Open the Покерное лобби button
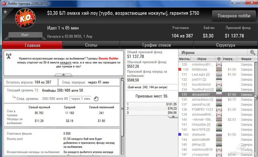Image resolution: width=258 pixels, height=157 pixels. [234, 16]
